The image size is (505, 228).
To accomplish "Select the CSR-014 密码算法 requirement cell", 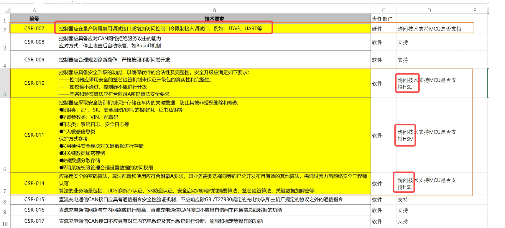I will (x=214, y=183).
